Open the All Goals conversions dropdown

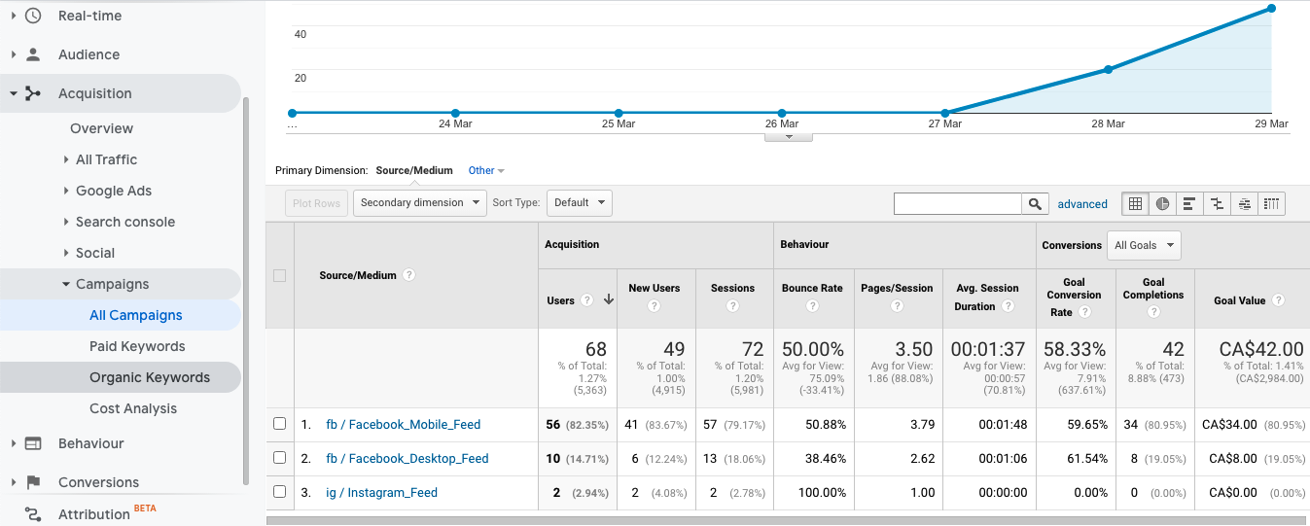(x=1144, y=245)
